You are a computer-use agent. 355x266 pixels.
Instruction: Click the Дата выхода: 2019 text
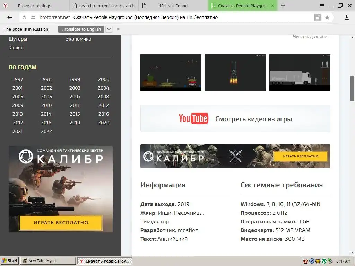165,204
